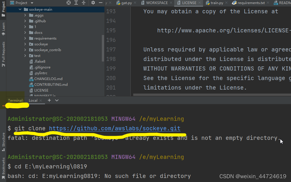
Task: Hide the Project panel with minus icon
Action: 100,3
